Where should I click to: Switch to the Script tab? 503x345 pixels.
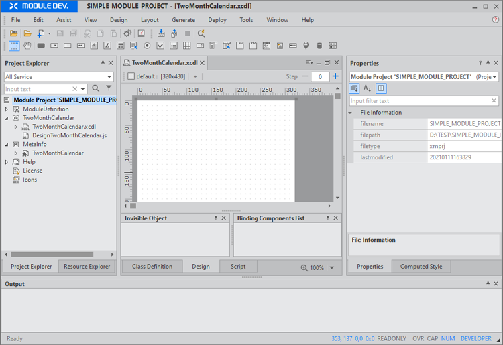click(x=238, y=267)
